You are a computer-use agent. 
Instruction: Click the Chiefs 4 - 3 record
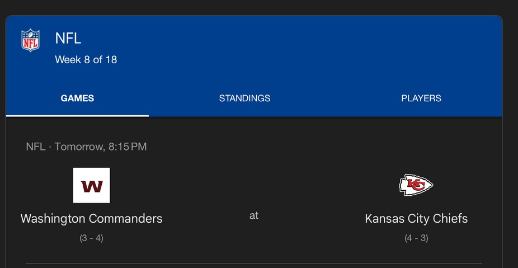tap(416, 238)
